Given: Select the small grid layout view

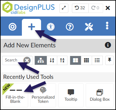Looking at the screenshot, I should [x=86, y=60].
